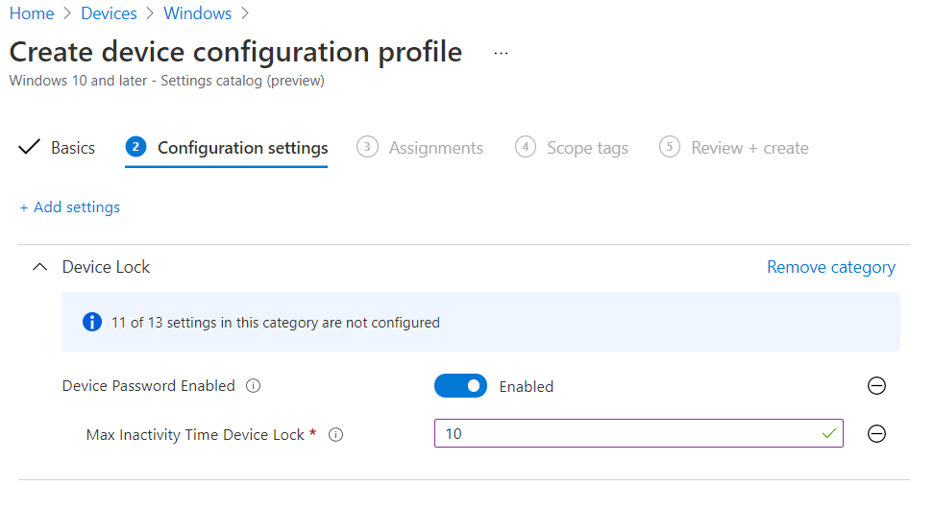Screen dimensions: 934x510
Task: Click the '11 of 13 settings' banner text
Action: pos(275,323)
